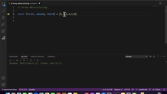
Task: Toggle output auto-scroll lock
Action: coord(154,56)
